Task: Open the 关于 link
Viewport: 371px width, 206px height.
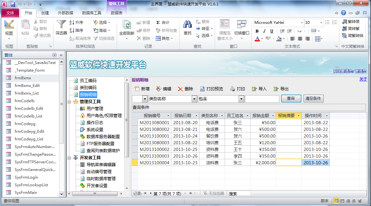Action: (x=363, y=79)
